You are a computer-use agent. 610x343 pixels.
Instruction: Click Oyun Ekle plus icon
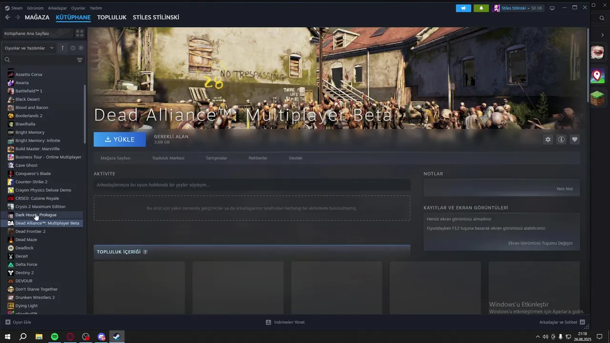pyautogui.click(x=8, y=322)
